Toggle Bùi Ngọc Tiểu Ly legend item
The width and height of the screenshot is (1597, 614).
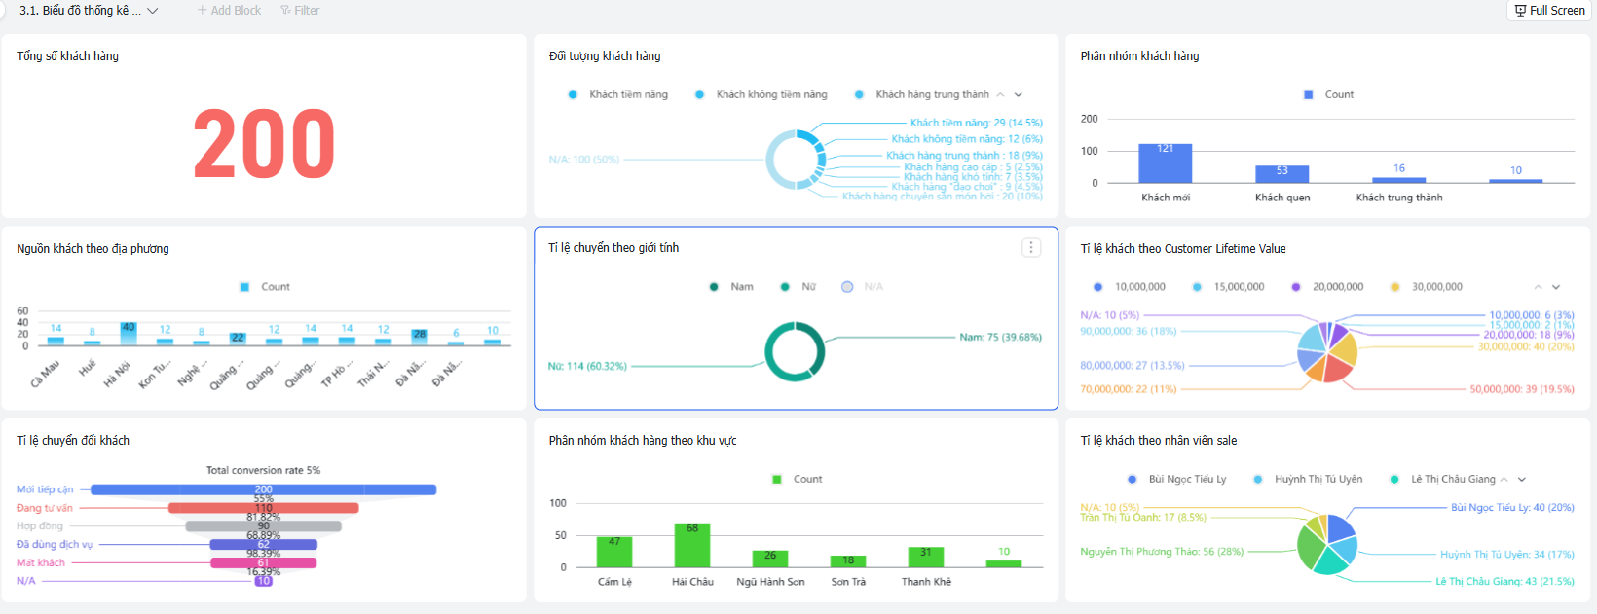point(1176,479)
